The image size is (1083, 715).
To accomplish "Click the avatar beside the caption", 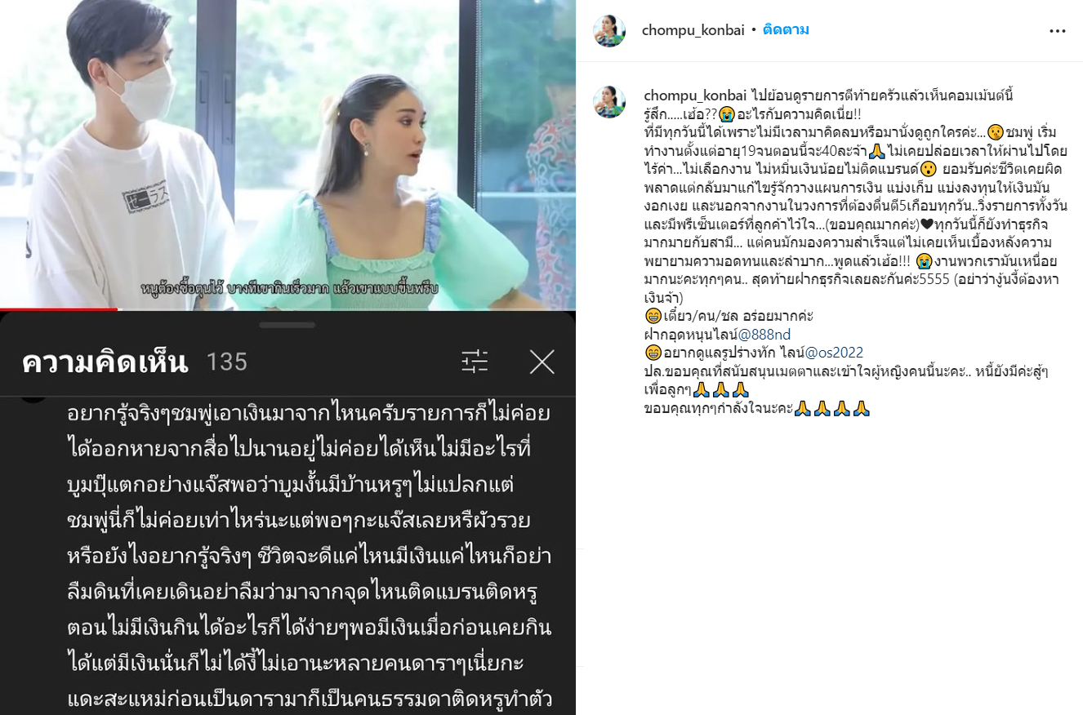I will point(609,100).
